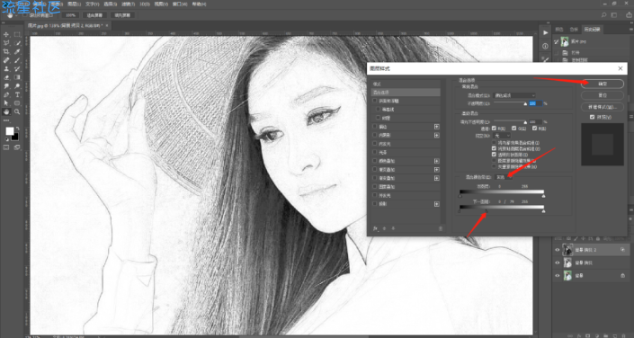Image resolution: width=634 pixels, height=338 pixels.
Task: Add another 颜色叠加 effect via plus
Action: pos(437,161)
